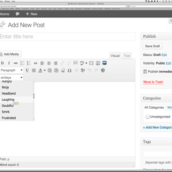Screen dimensions: 172x172
Task: Open the All Categories tab
Action: click(154, 108)
